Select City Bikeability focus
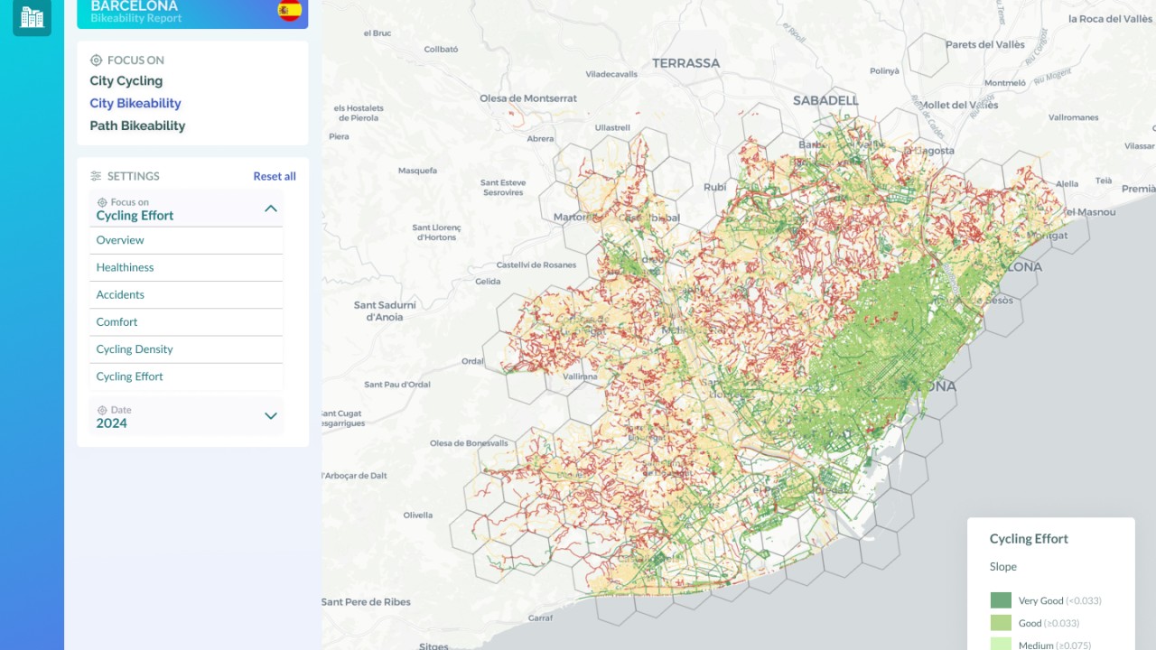This screenshot has height=650, width=1156. [135, 104]
